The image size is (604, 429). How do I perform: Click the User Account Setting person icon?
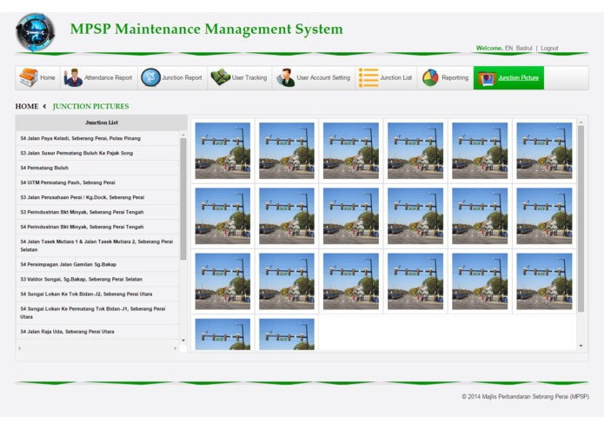pyautogui.click(x=285, y=77)
